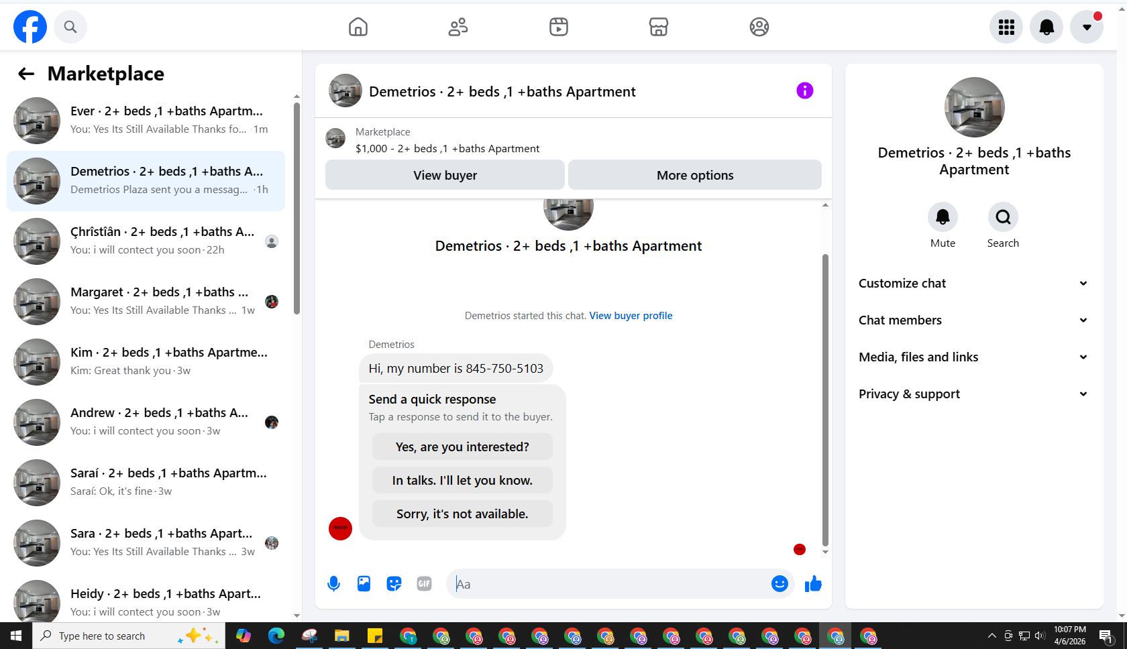Select the Demetrios conversation in list

pyautogui.click(x=146, y=181)
